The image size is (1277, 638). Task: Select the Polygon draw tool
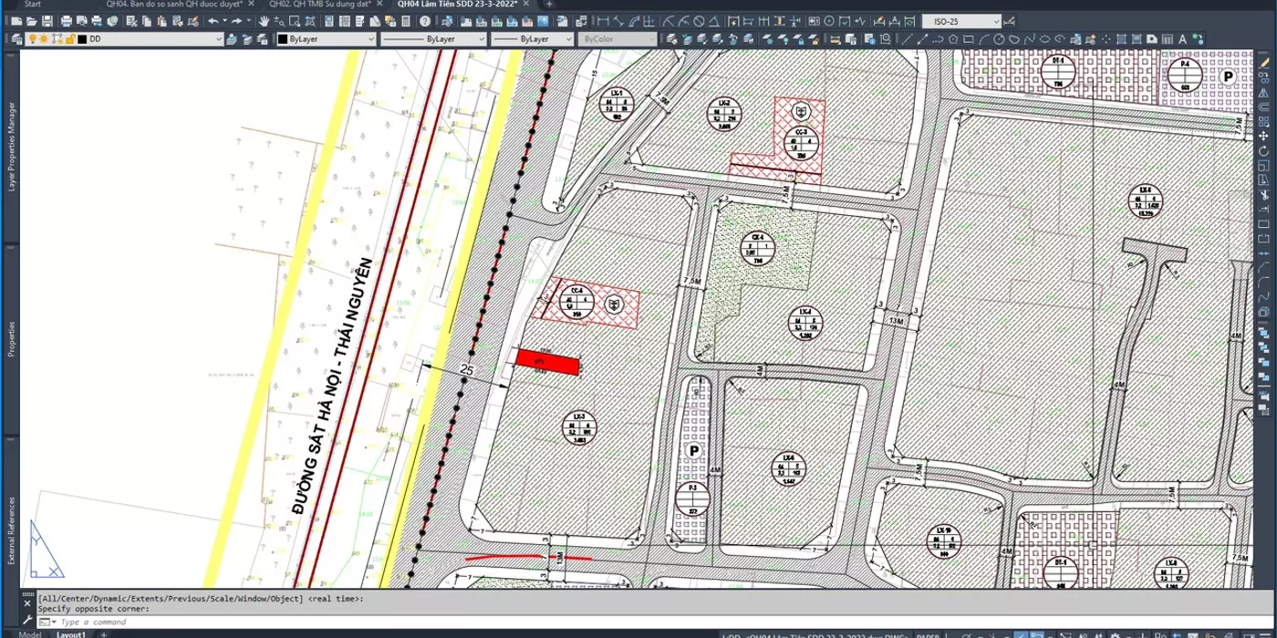953,39
